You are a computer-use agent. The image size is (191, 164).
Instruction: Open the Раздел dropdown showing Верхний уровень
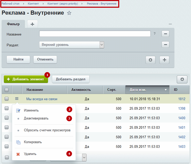72,45
